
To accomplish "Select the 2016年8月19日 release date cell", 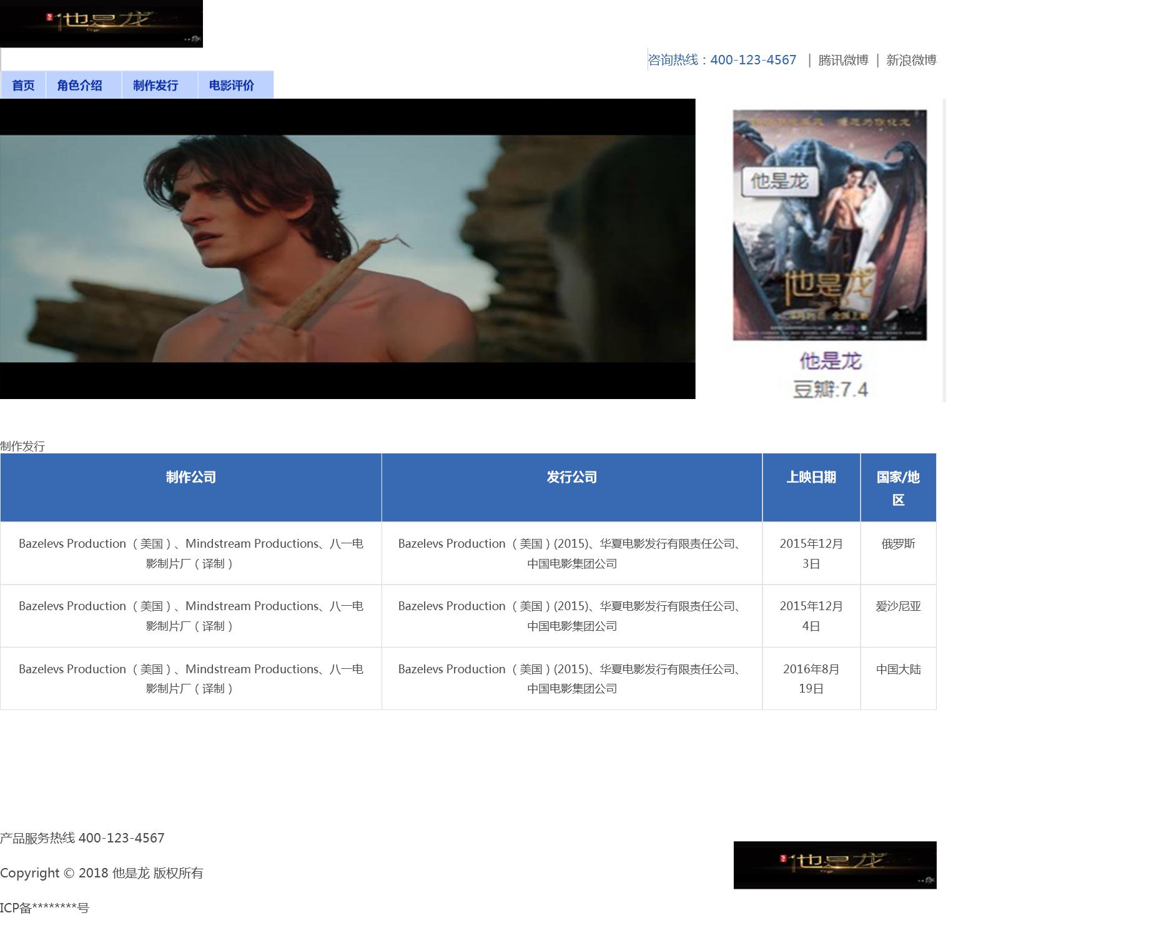I will tap(811, 678).
